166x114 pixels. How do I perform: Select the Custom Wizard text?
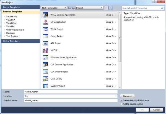pos(58,86)
